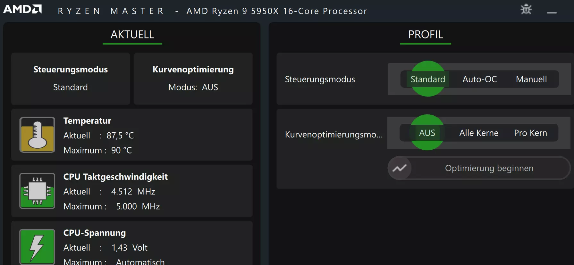Click the Steuerungsmodus Standard status card
The width and height of the screenshot is (574, 265).
(x=71, y=79)
